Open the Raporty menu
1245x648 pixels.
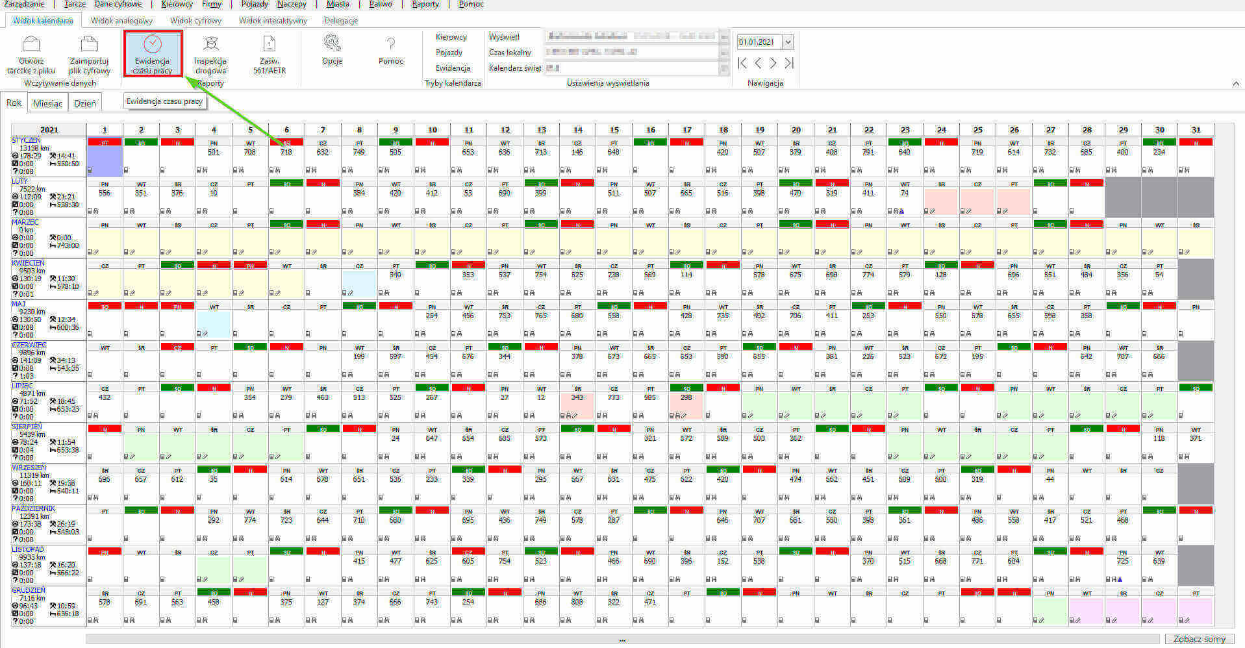tap(425, 4)
